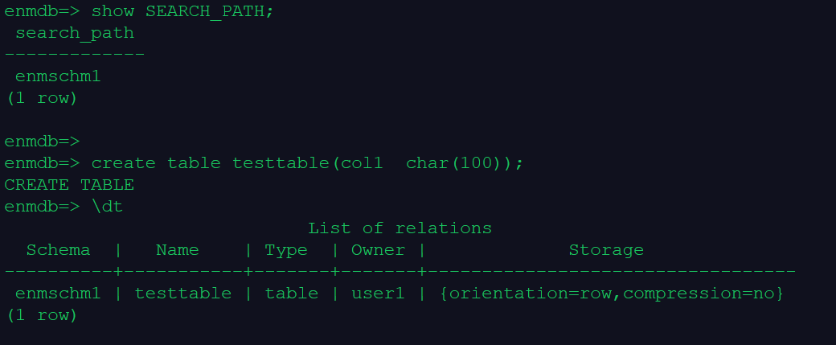
Task: Select the enmschm1 value under search_path
Action: (58, 76)
